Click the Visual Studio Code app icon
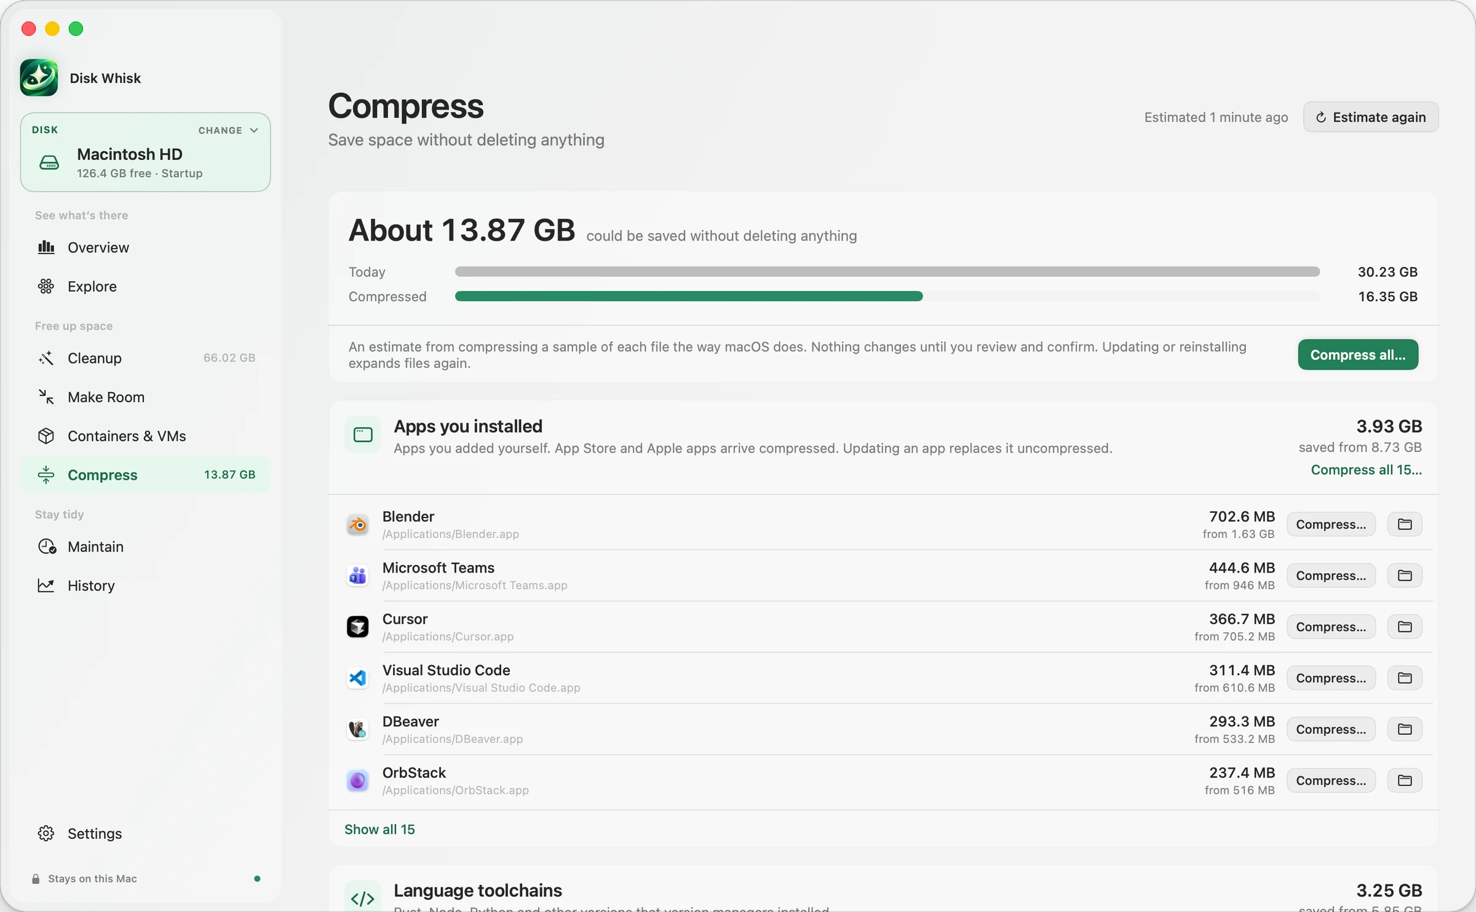Viewport: 1476px width, 912px height. tap(357, 678)
